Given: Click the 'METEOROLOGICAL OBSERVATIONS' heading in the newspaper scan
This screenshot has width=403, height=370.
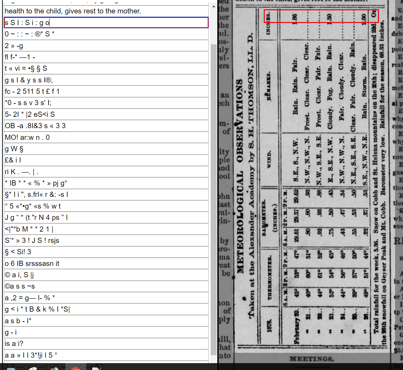Looking at the screenshot, I should click(x=240, y=176).
